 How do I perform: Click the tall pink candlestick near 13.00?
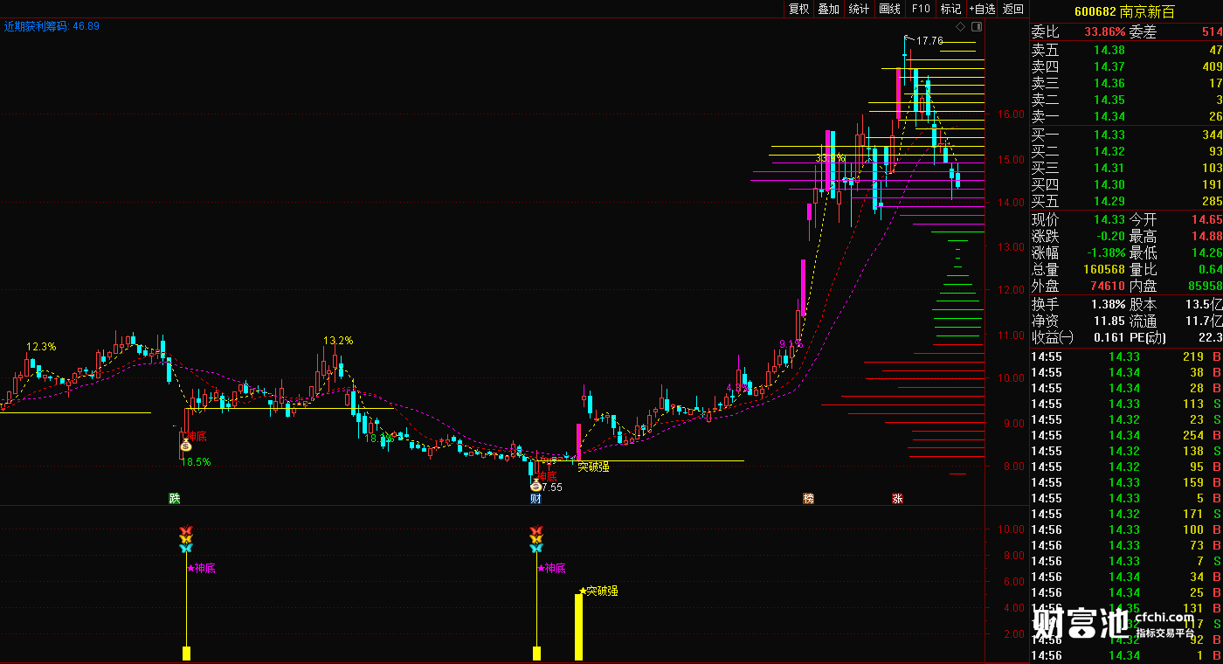coord(802,287)
